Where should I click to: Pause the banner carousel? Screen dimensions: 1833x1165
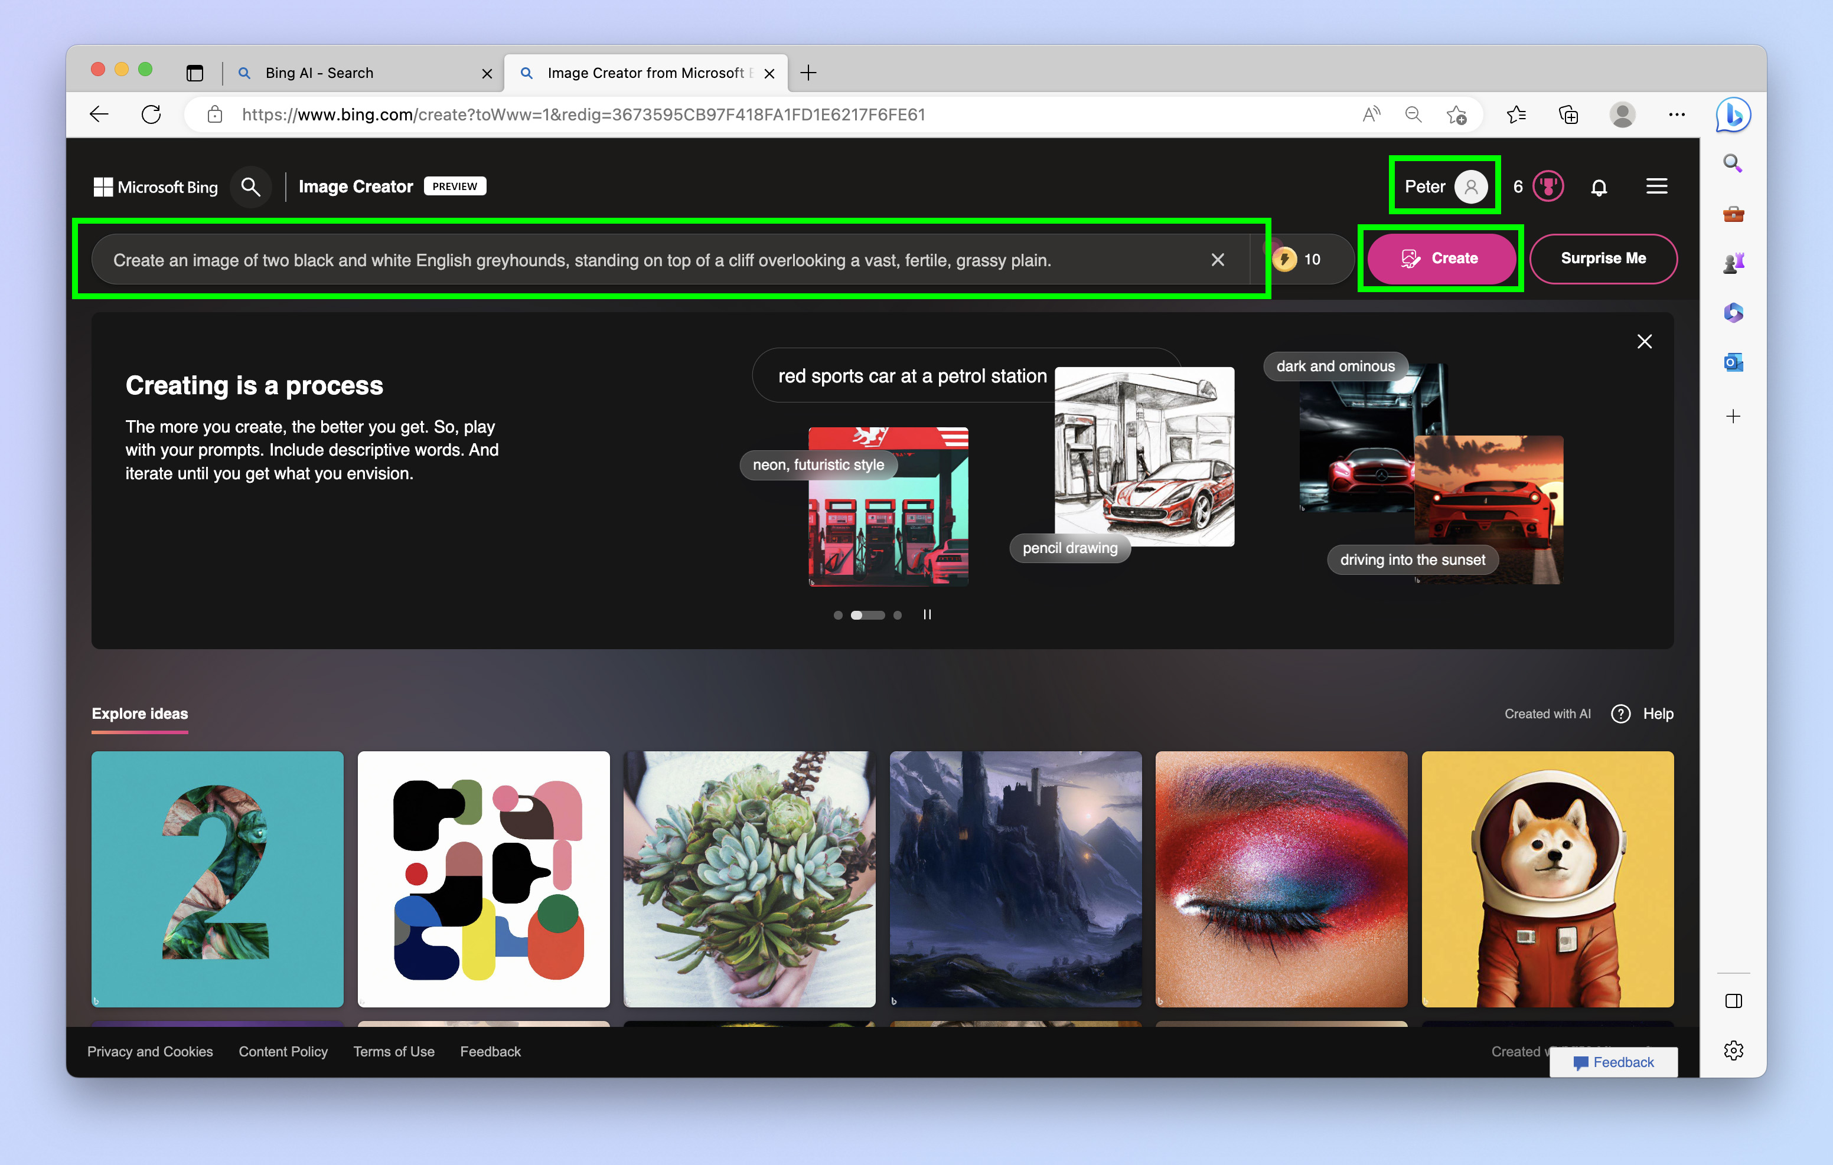point(927,615)
